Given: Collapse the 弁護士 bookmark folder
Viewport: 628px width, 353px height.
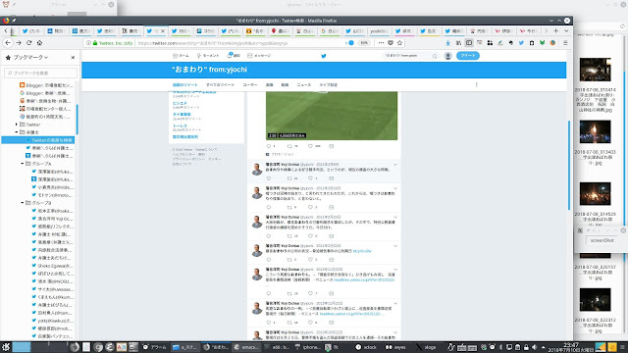Looking at the screenshot, I should pos(17,132).
